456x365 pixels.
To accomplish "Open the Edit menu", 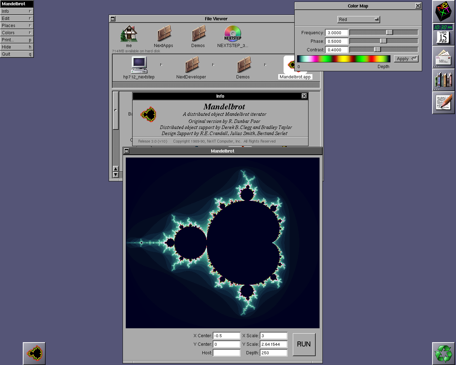I will [x=17, y=19].
